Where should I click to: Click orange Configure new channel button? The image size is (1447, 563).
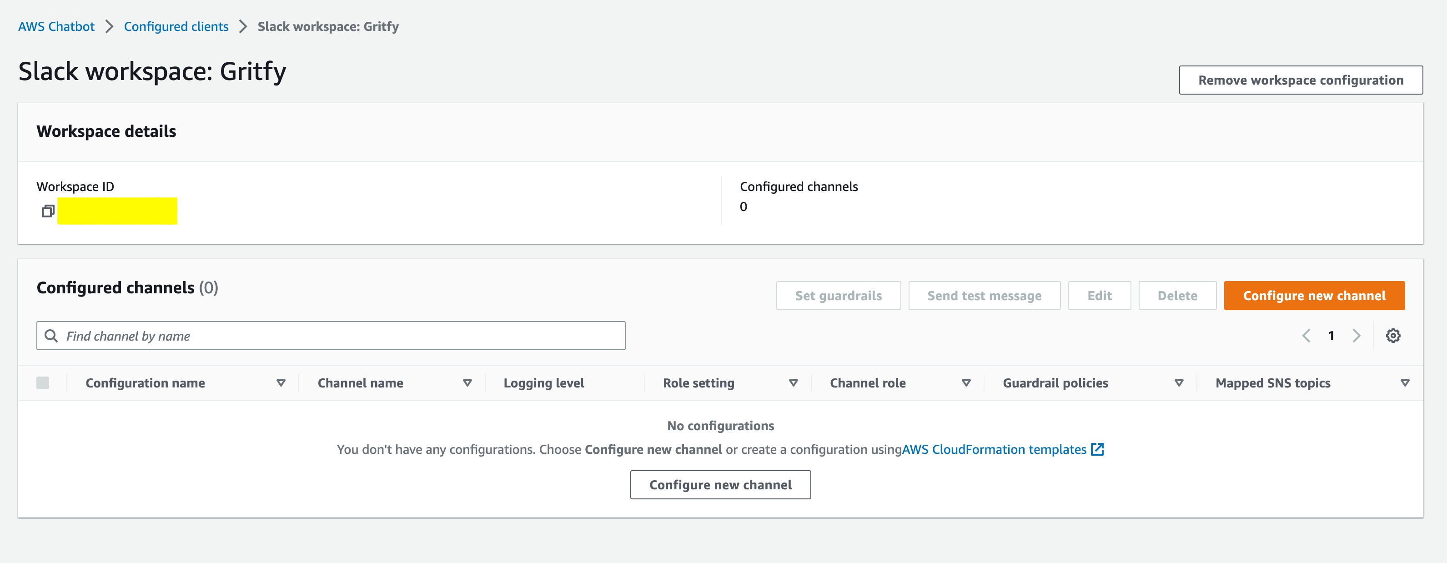pos(1314,295)
